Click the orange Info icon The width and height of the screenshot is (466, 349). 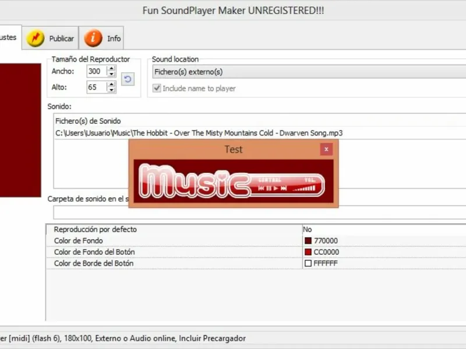[x=93, y=38]
